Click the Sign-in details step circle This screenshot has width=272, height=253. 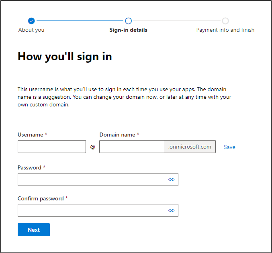click(129, 21)
